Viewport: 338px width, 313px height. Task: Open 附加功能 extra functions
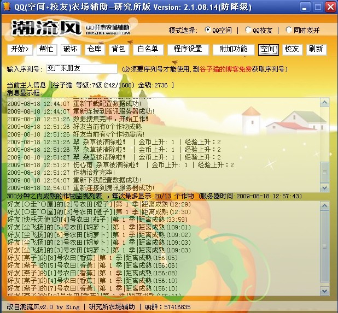pyautogui.click(x=234, y=50)
